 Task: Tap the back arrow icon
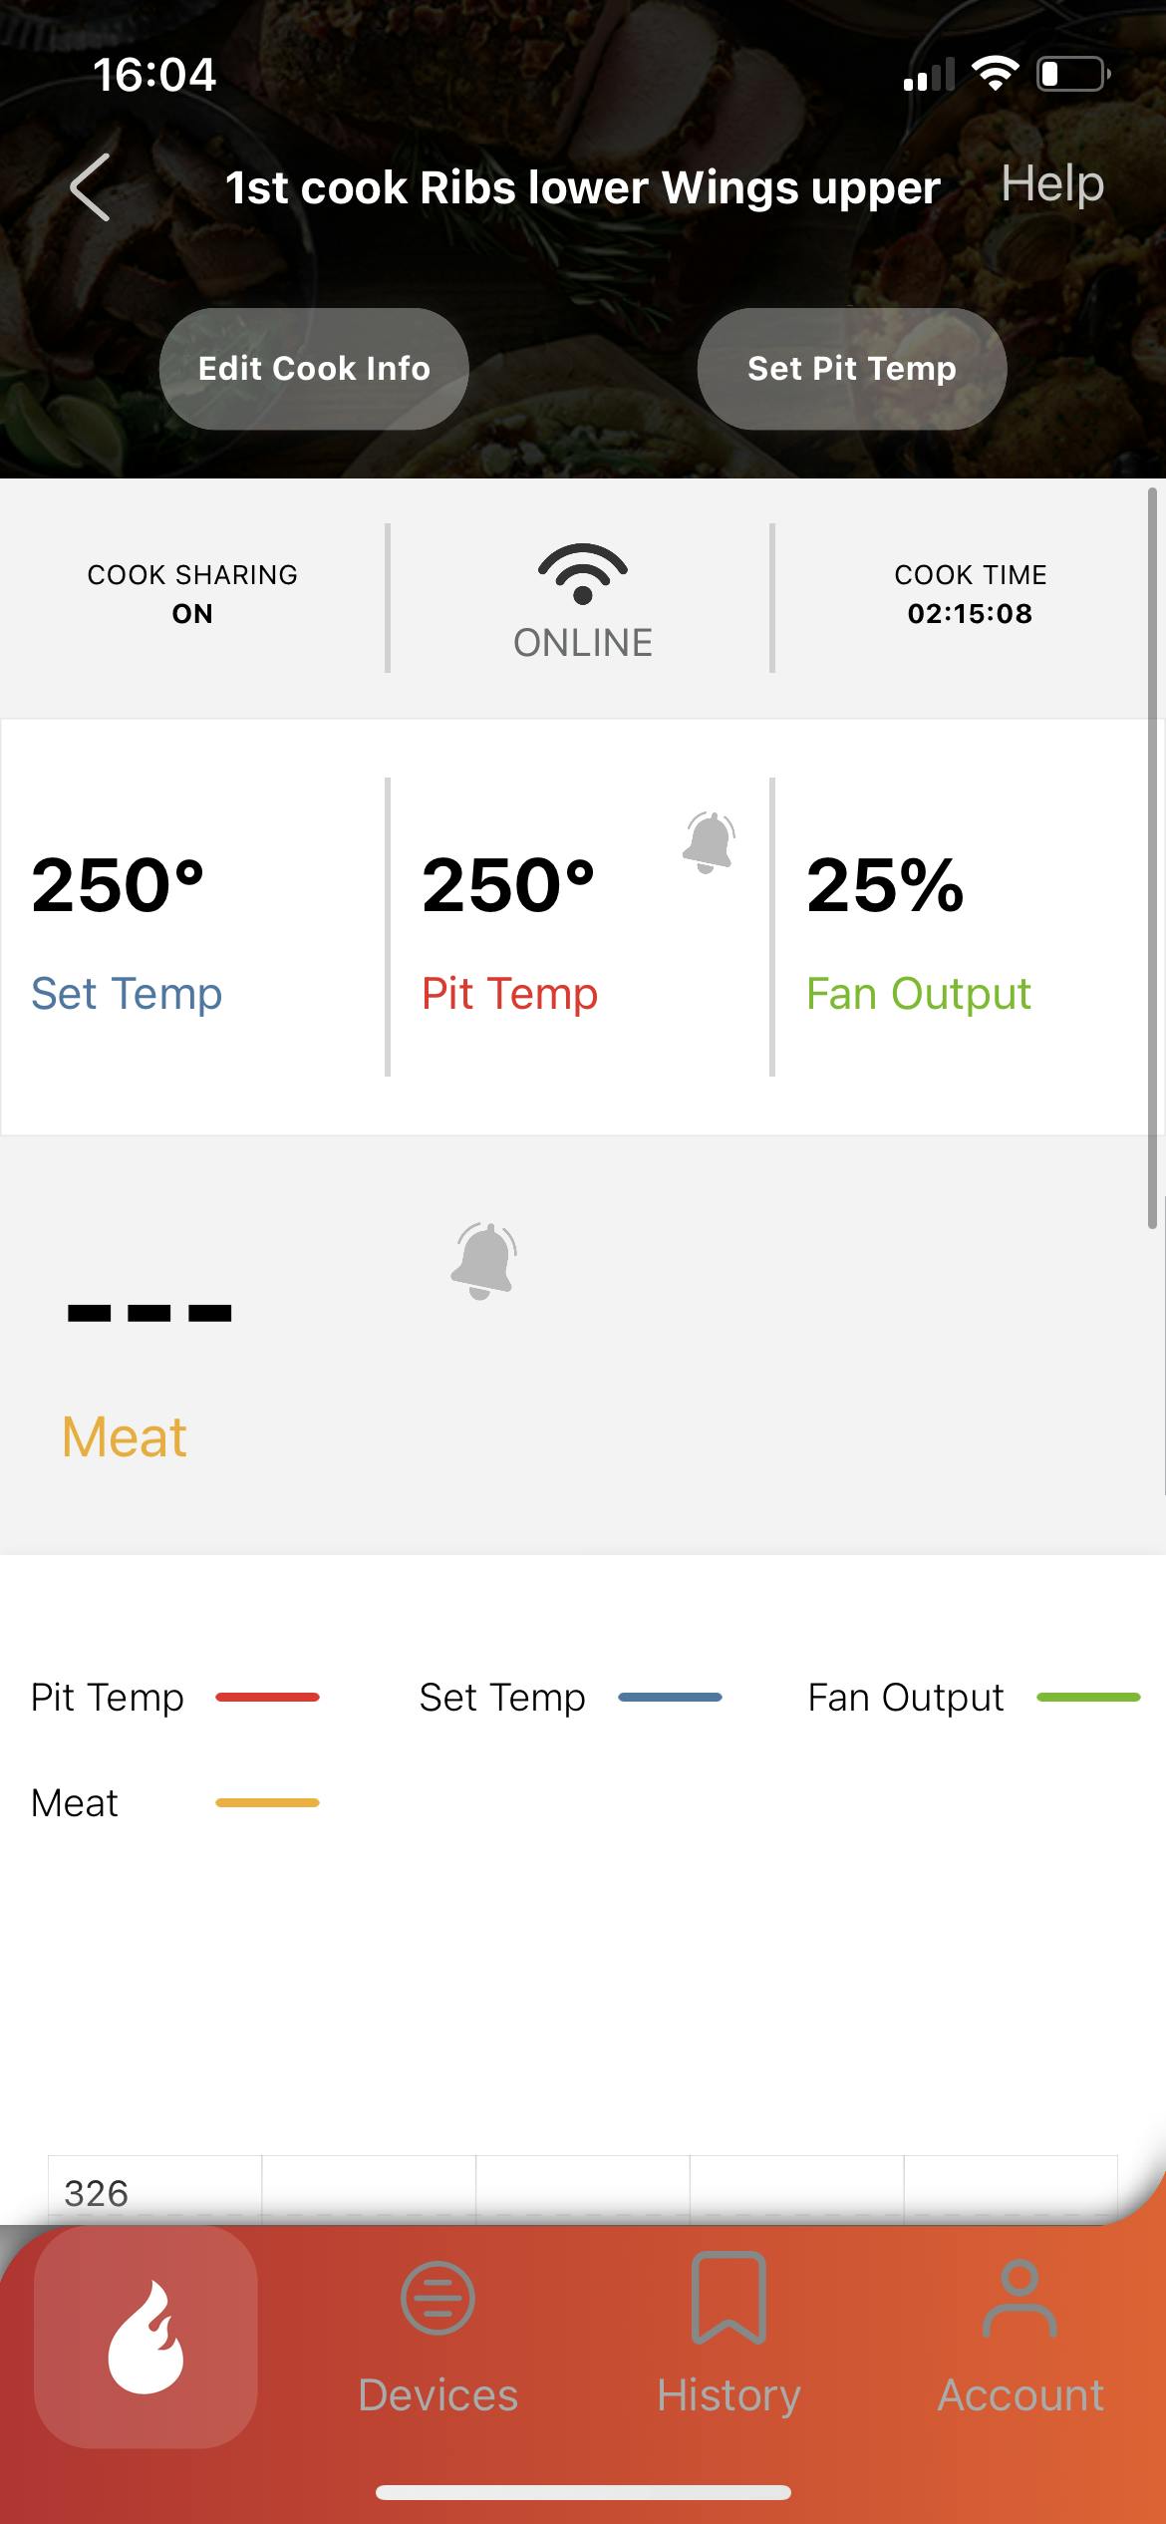[x=90, y=187]
